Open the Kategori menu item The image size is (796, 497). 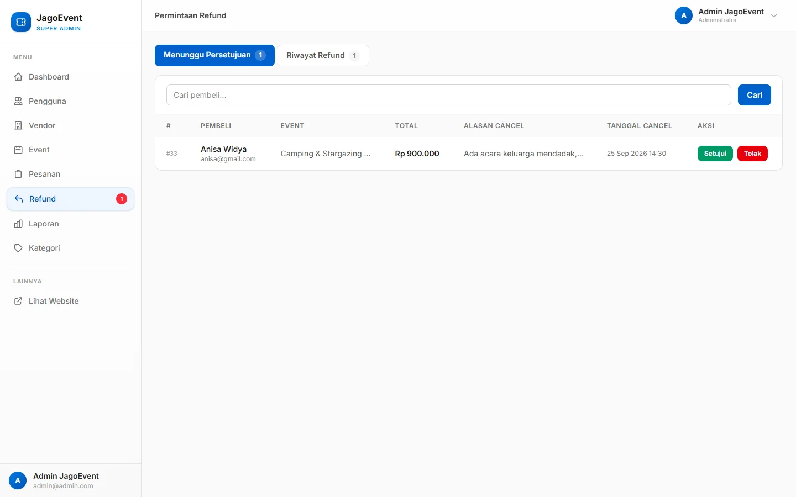pyautogui.click(x=71, y=248)
